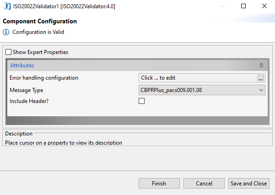Click the Finish button
Image resolution: width=275 pixels, height=195 pixels.
(x=159, y=184)
